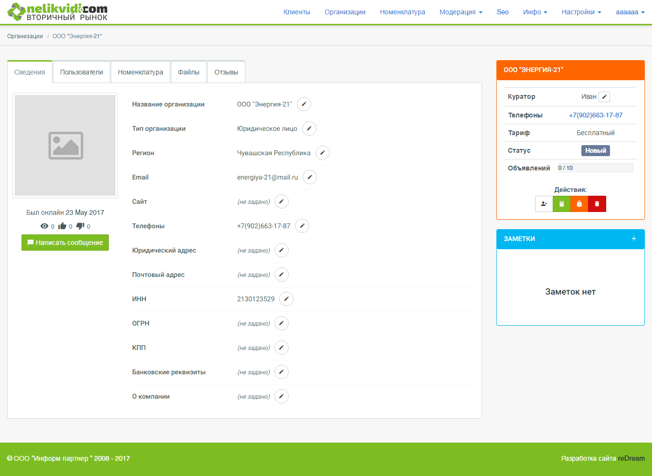Click the thumbs down icon
The height and width of the screenshot is (476, 652).
tap(80, 226)
